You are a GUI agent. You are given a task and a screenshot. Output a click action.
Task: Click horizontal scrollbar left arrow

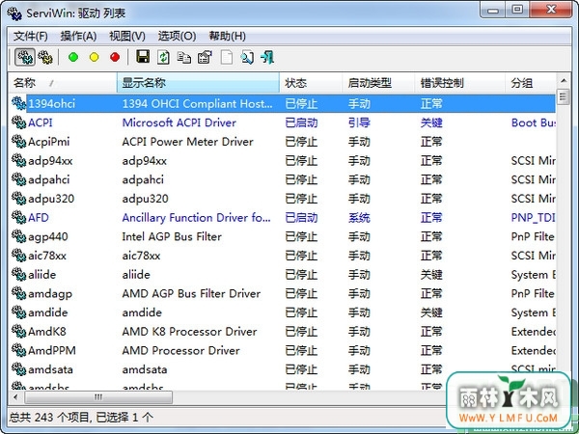pyautogui.click(x=15, y=397)
